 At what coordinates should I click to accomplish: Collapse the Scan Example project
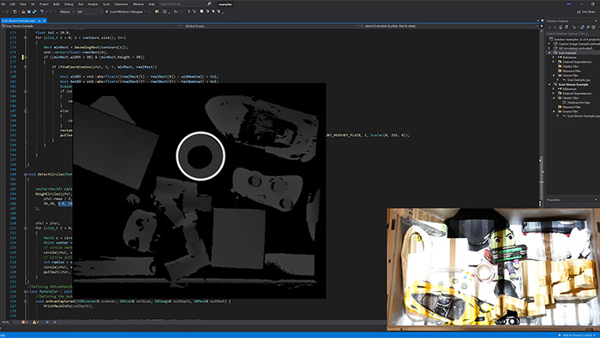pyautogui.click(x=549, y=53)
